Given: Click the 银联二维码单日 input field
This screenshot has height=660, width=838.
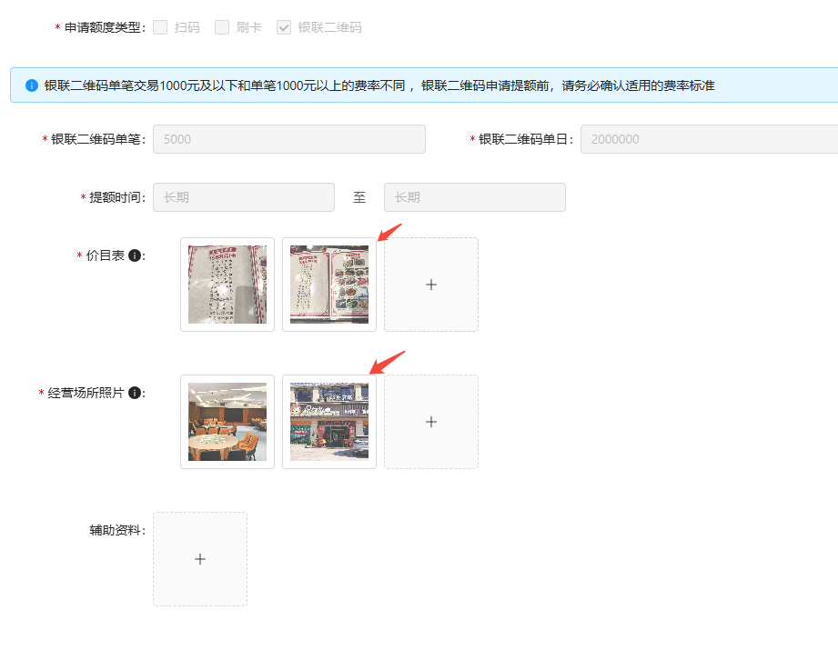Looking at the screenshot, I should (709, 139).
